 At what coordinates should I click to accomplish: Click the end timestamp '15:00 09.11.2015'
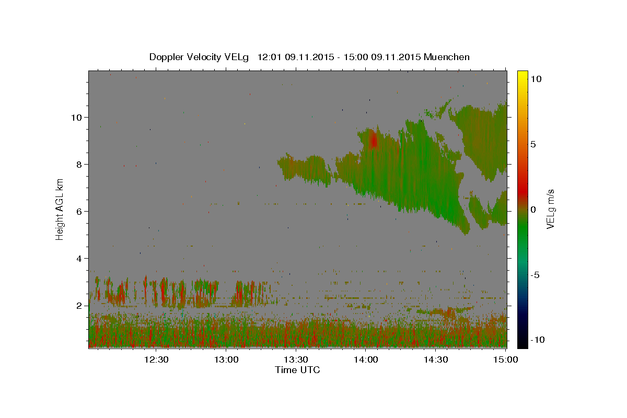[x=381, y=57]
